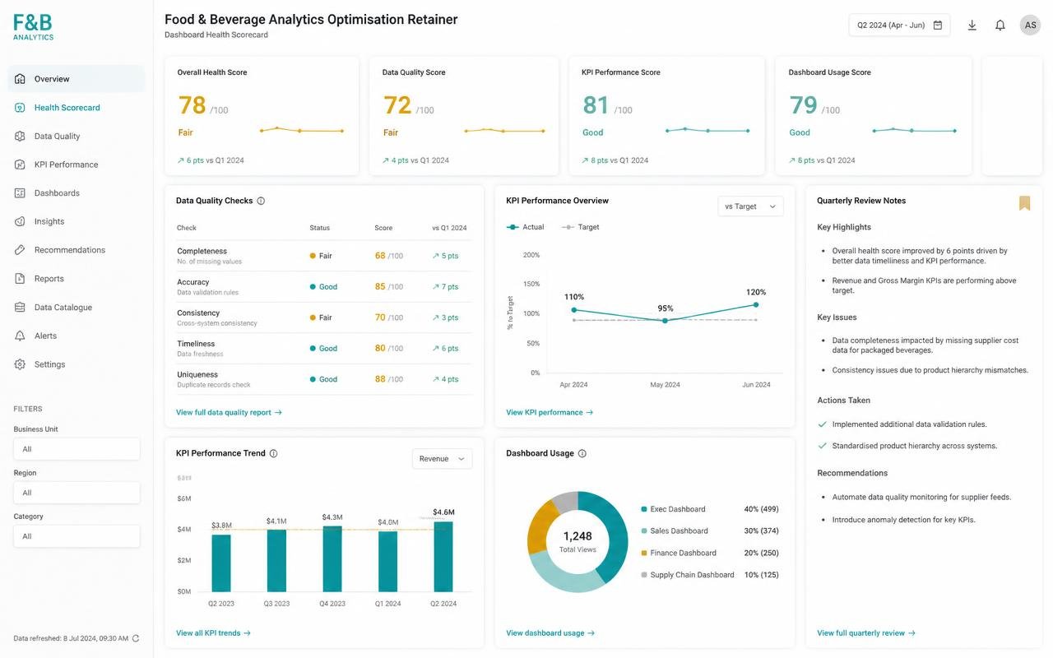Expand the Revenue metric dropdown
Viewport: 1053px width, 658px height.
442,459
